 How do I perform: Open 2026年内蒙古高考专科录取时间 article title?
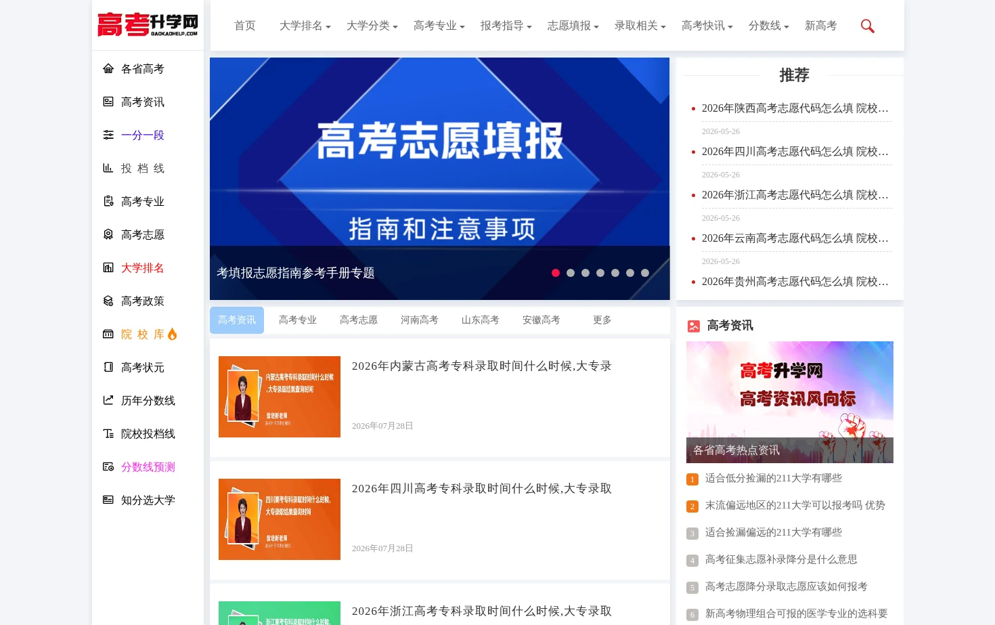tap(482, 366)
